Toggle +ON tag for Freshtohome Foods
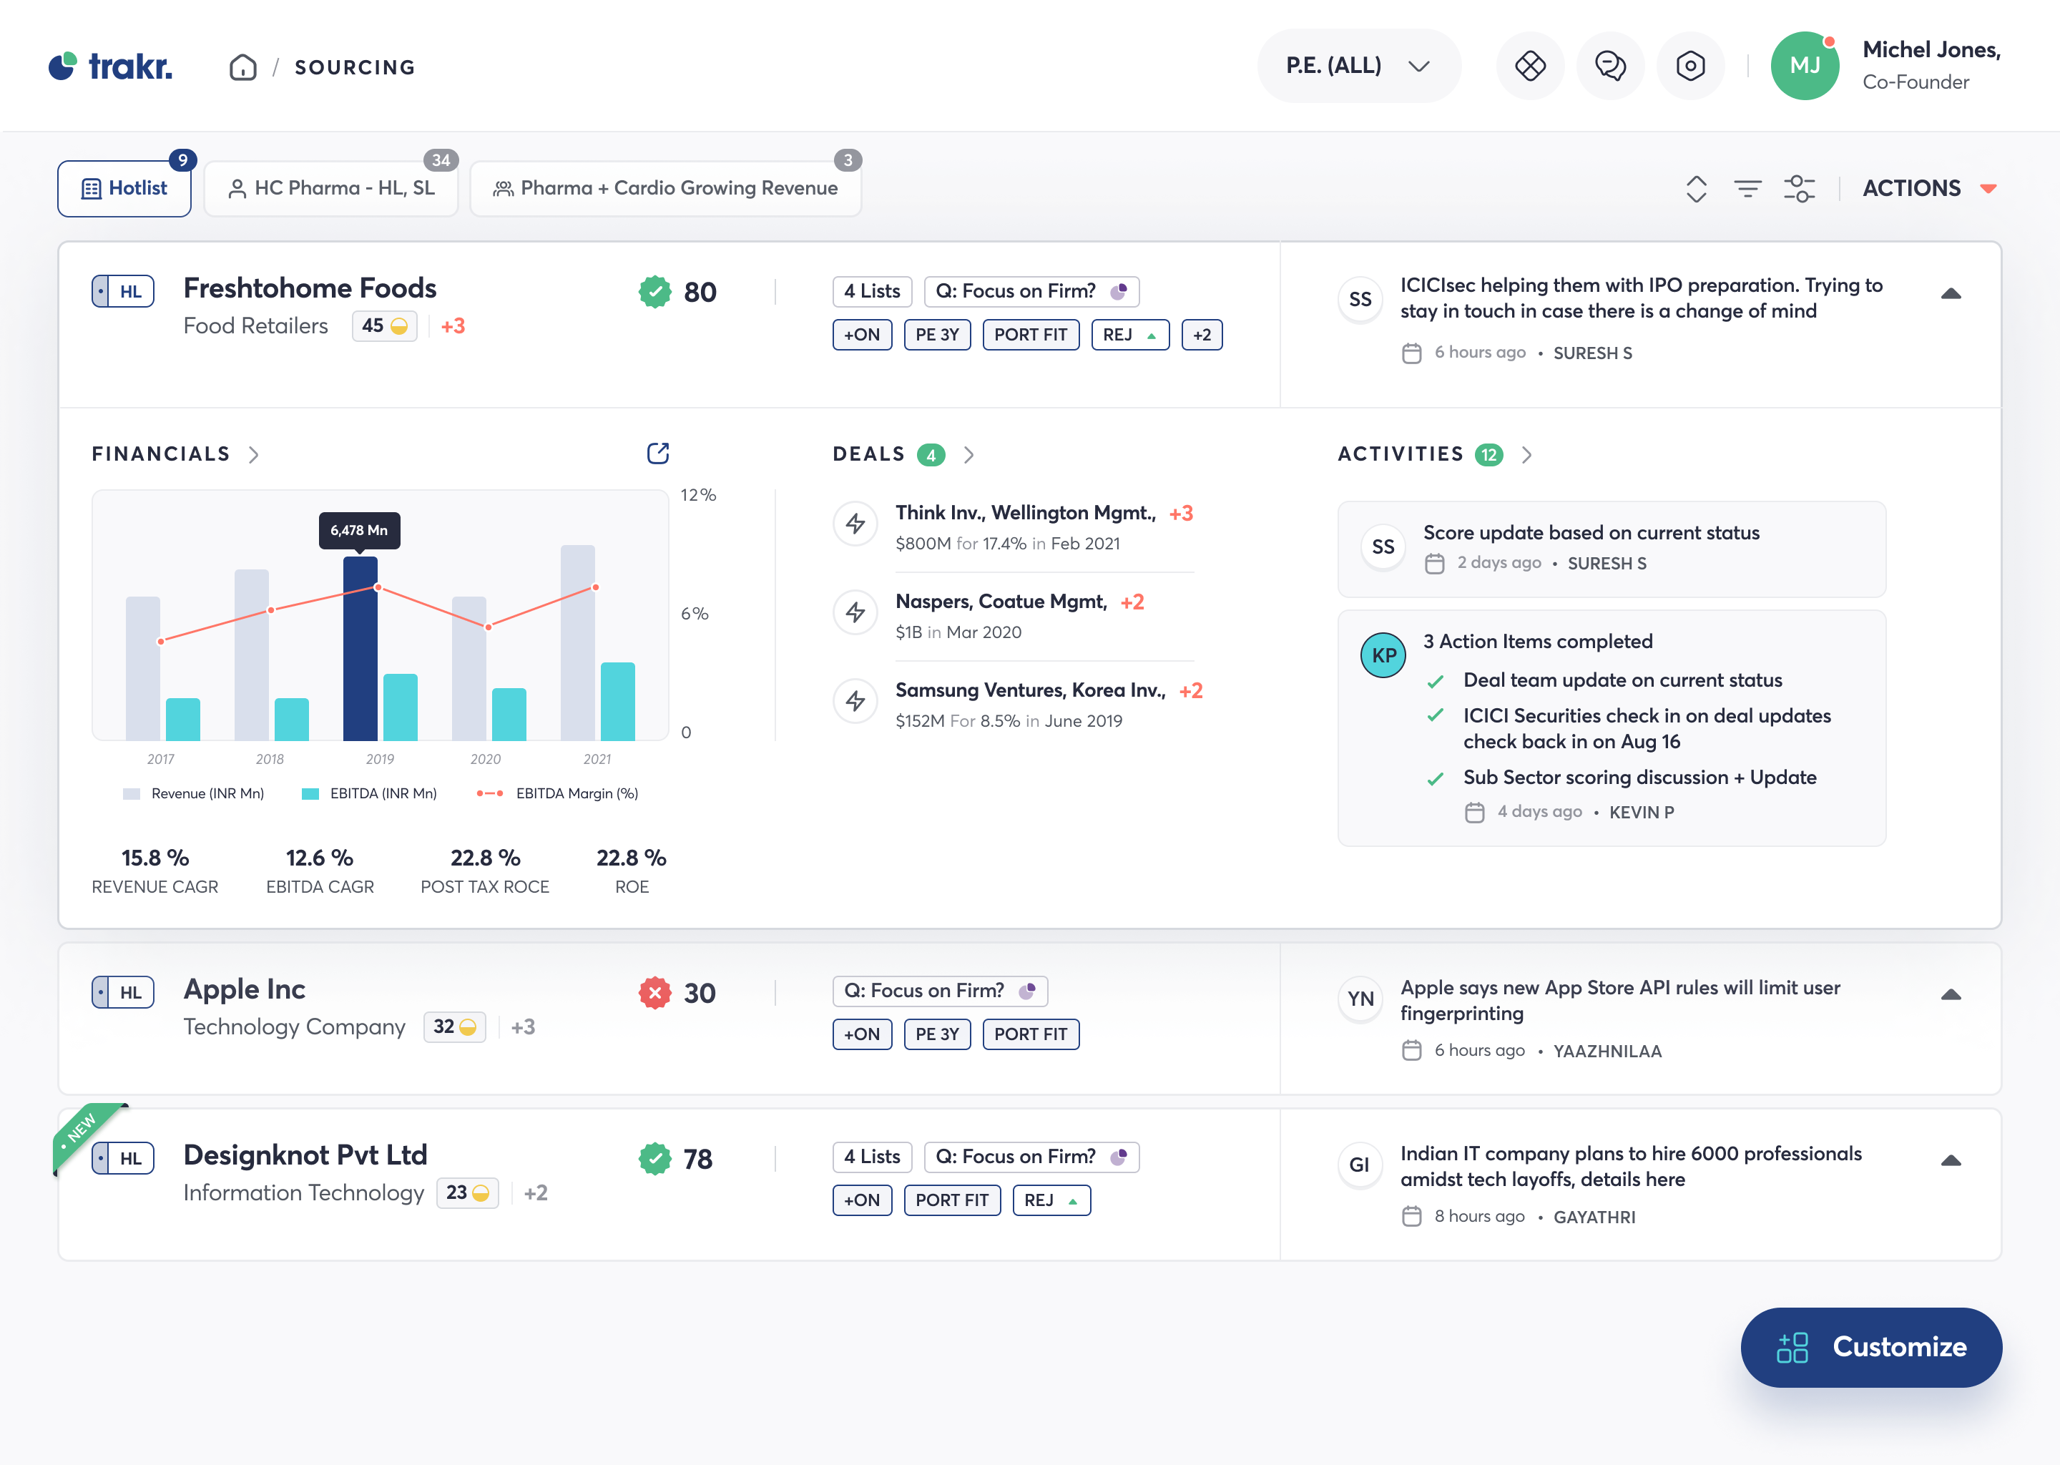 point(861,335)
